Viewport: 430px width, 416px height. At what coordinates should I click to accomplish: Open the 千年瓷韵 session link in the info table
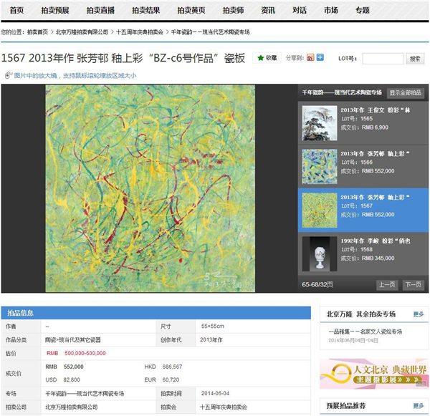coord(85,394)
